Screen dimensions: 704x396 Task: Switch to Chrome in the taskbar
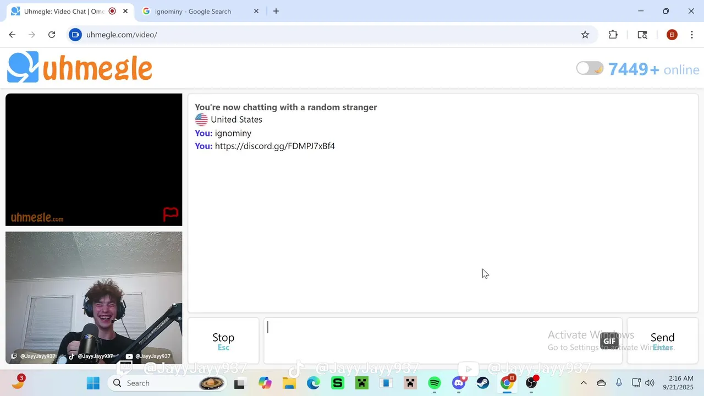507,383
